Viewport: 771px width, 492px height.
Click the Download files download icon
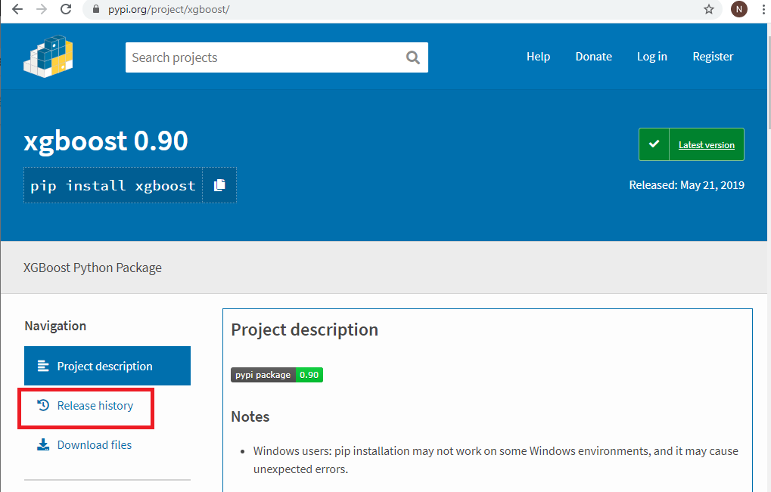click(x=43, y=444)
